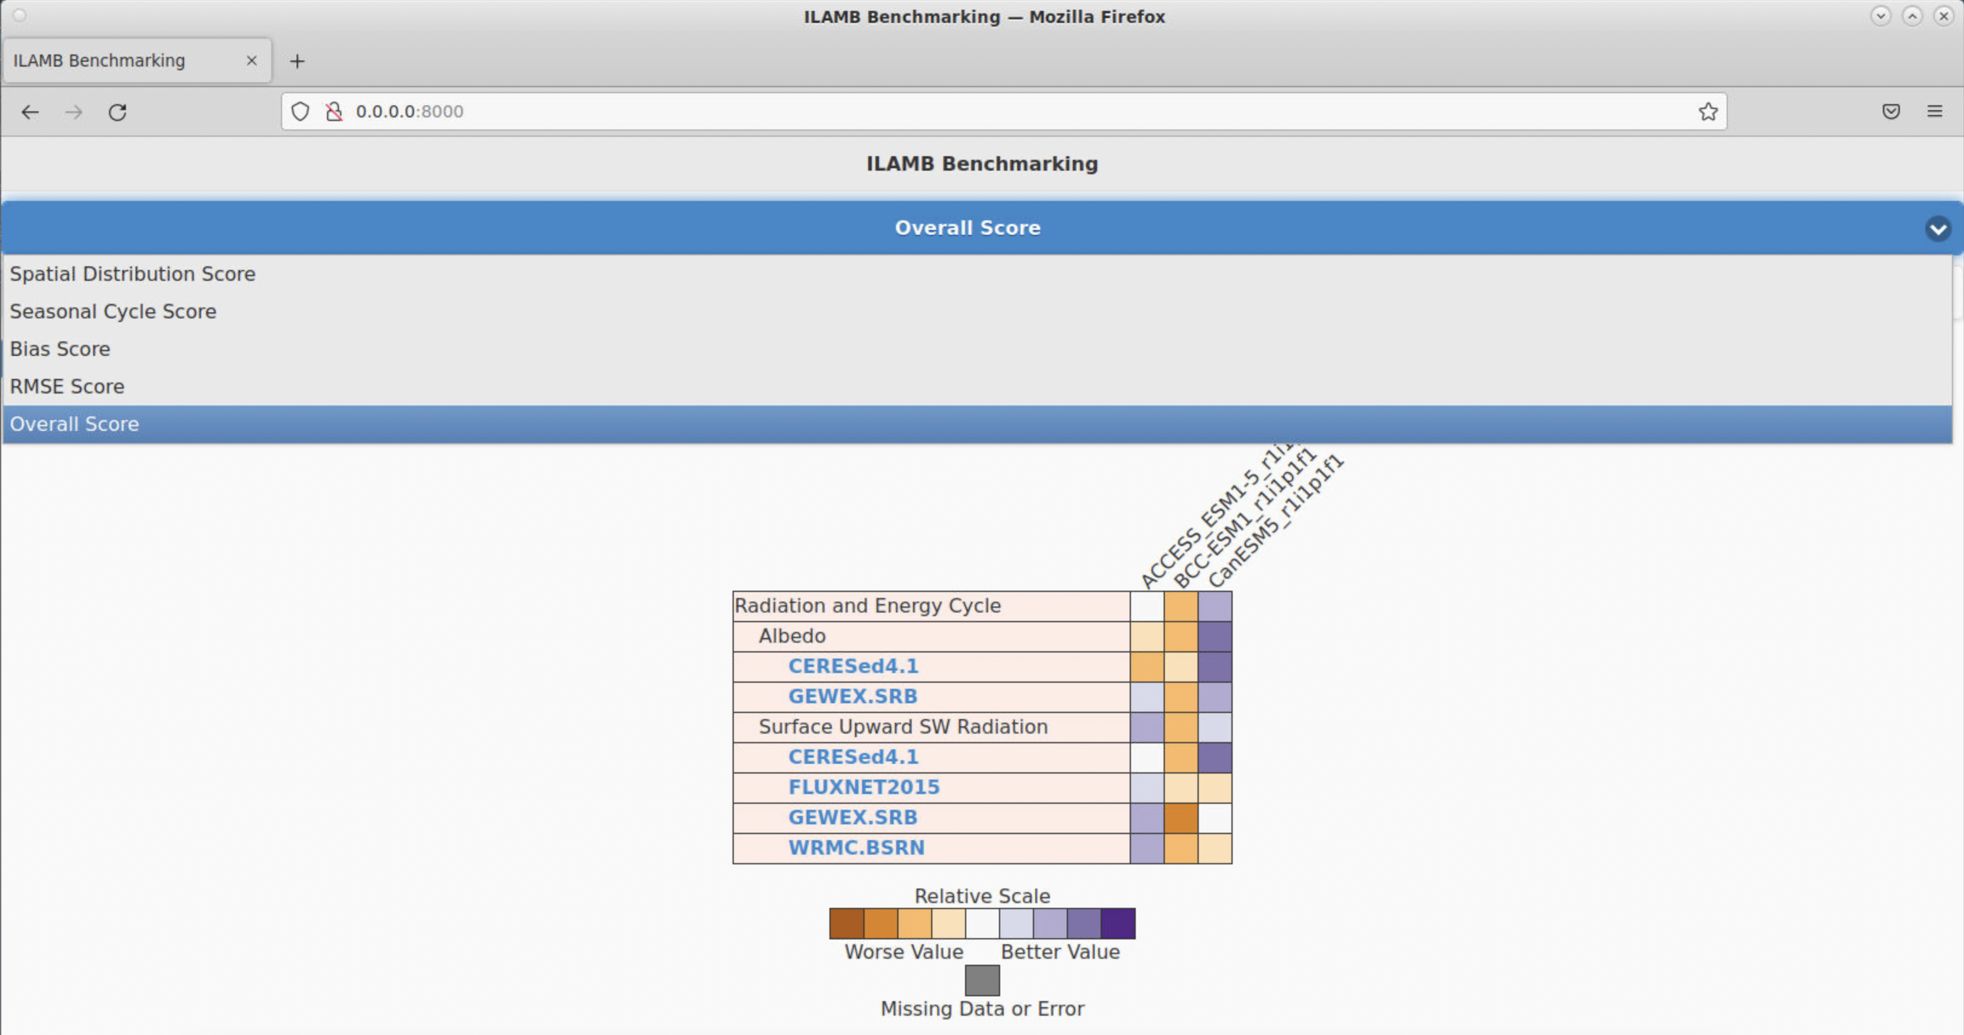Click ACCESS-ESM1-5 cell in WRMC.BSRN row
Screen dimensions: 1964x1035
pyautogui.click(x=1147, y=848)
